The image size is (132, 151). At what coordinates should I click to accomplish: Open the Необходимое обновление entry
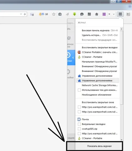click(x=98, y=95)
